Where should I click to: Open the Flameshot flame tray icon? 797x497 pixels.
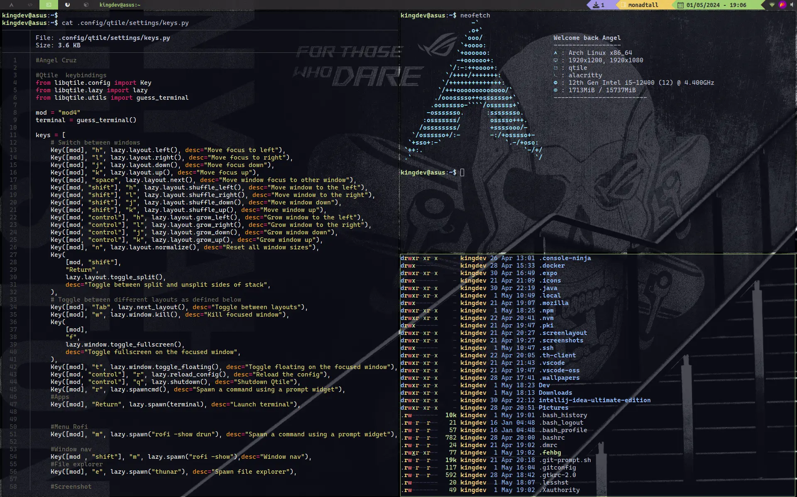click(x=782, y=5)
